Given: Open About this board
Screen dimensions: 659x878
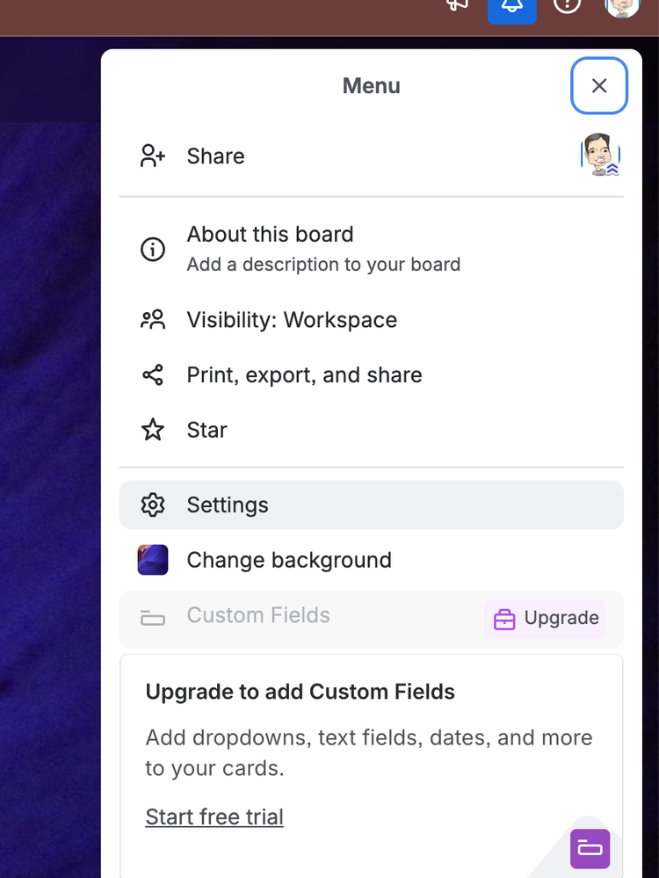Looking at the screenshot, I should (270, 234).
